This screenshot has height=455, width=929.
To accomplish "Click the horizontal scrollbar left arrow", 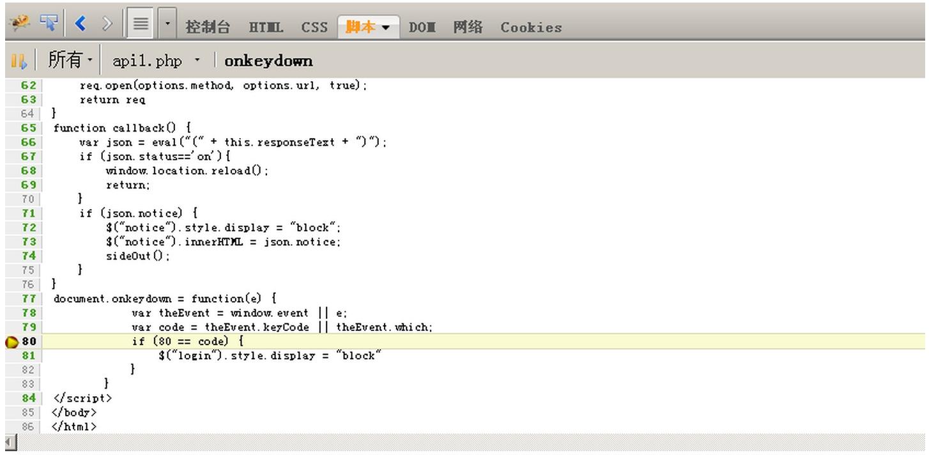I will 10,442.
